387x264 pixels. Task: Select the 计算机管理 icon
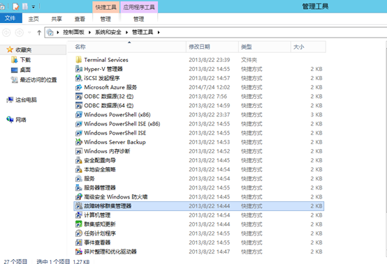[78, 215]
